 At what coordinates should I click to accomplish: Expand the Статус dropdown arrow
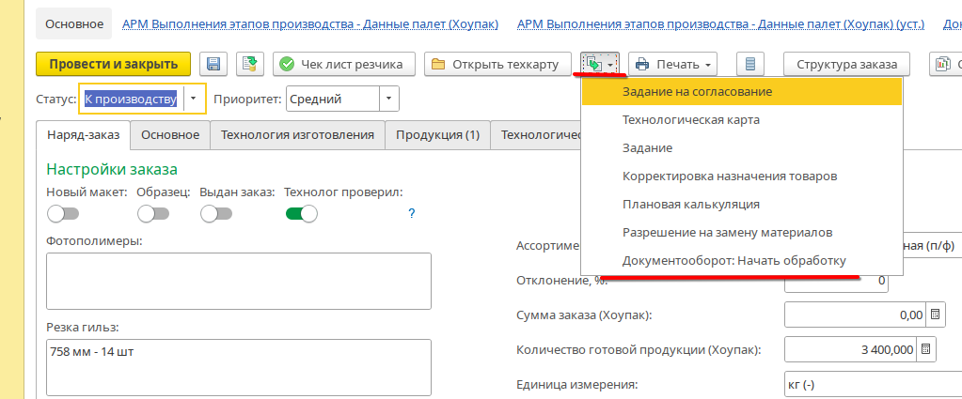[193, 99]
